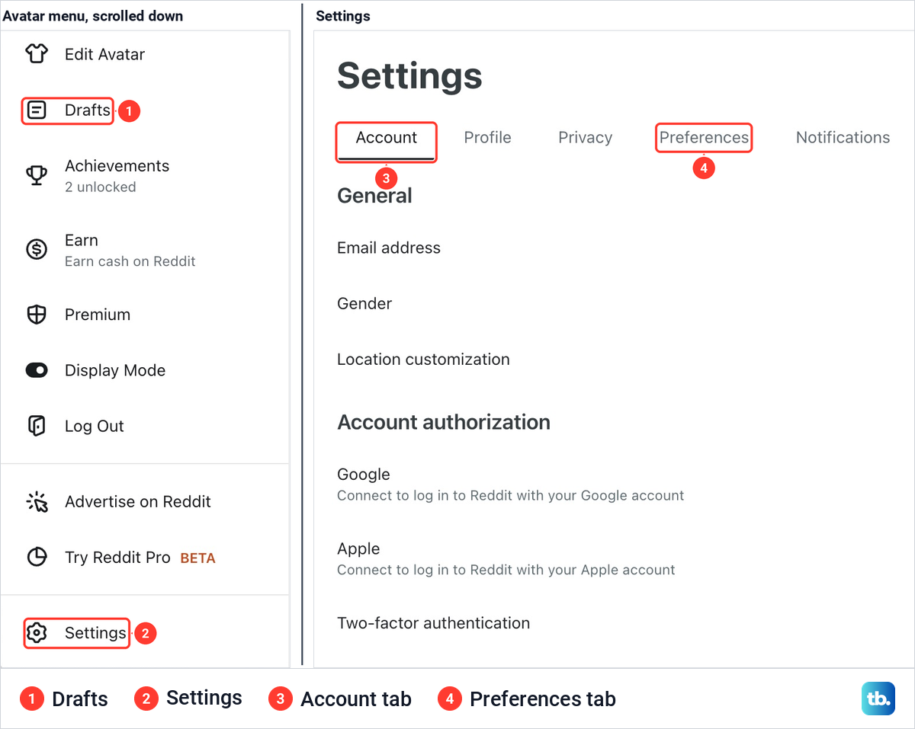The height and width of the screenshot is (729, 915).
Task: Click the Advertise on Reddit cursor icon
Action: point(37,501)
